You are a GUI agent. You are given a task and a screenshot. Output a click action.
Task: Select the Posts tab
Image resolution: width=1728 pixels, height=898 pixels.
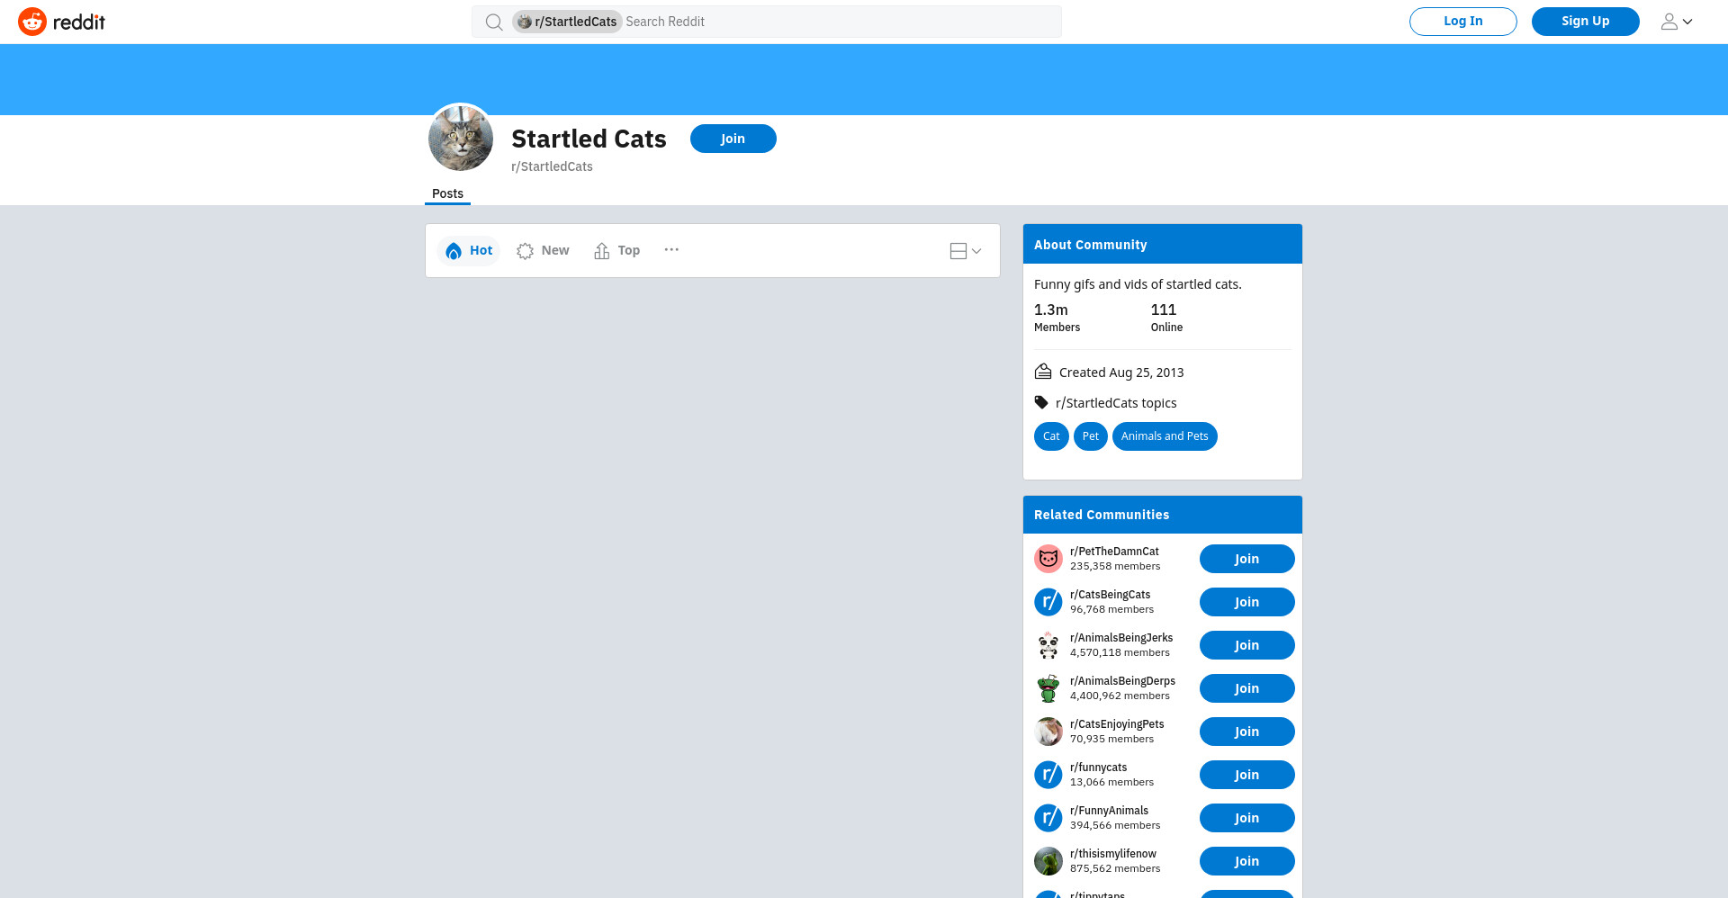pos(447,193)
